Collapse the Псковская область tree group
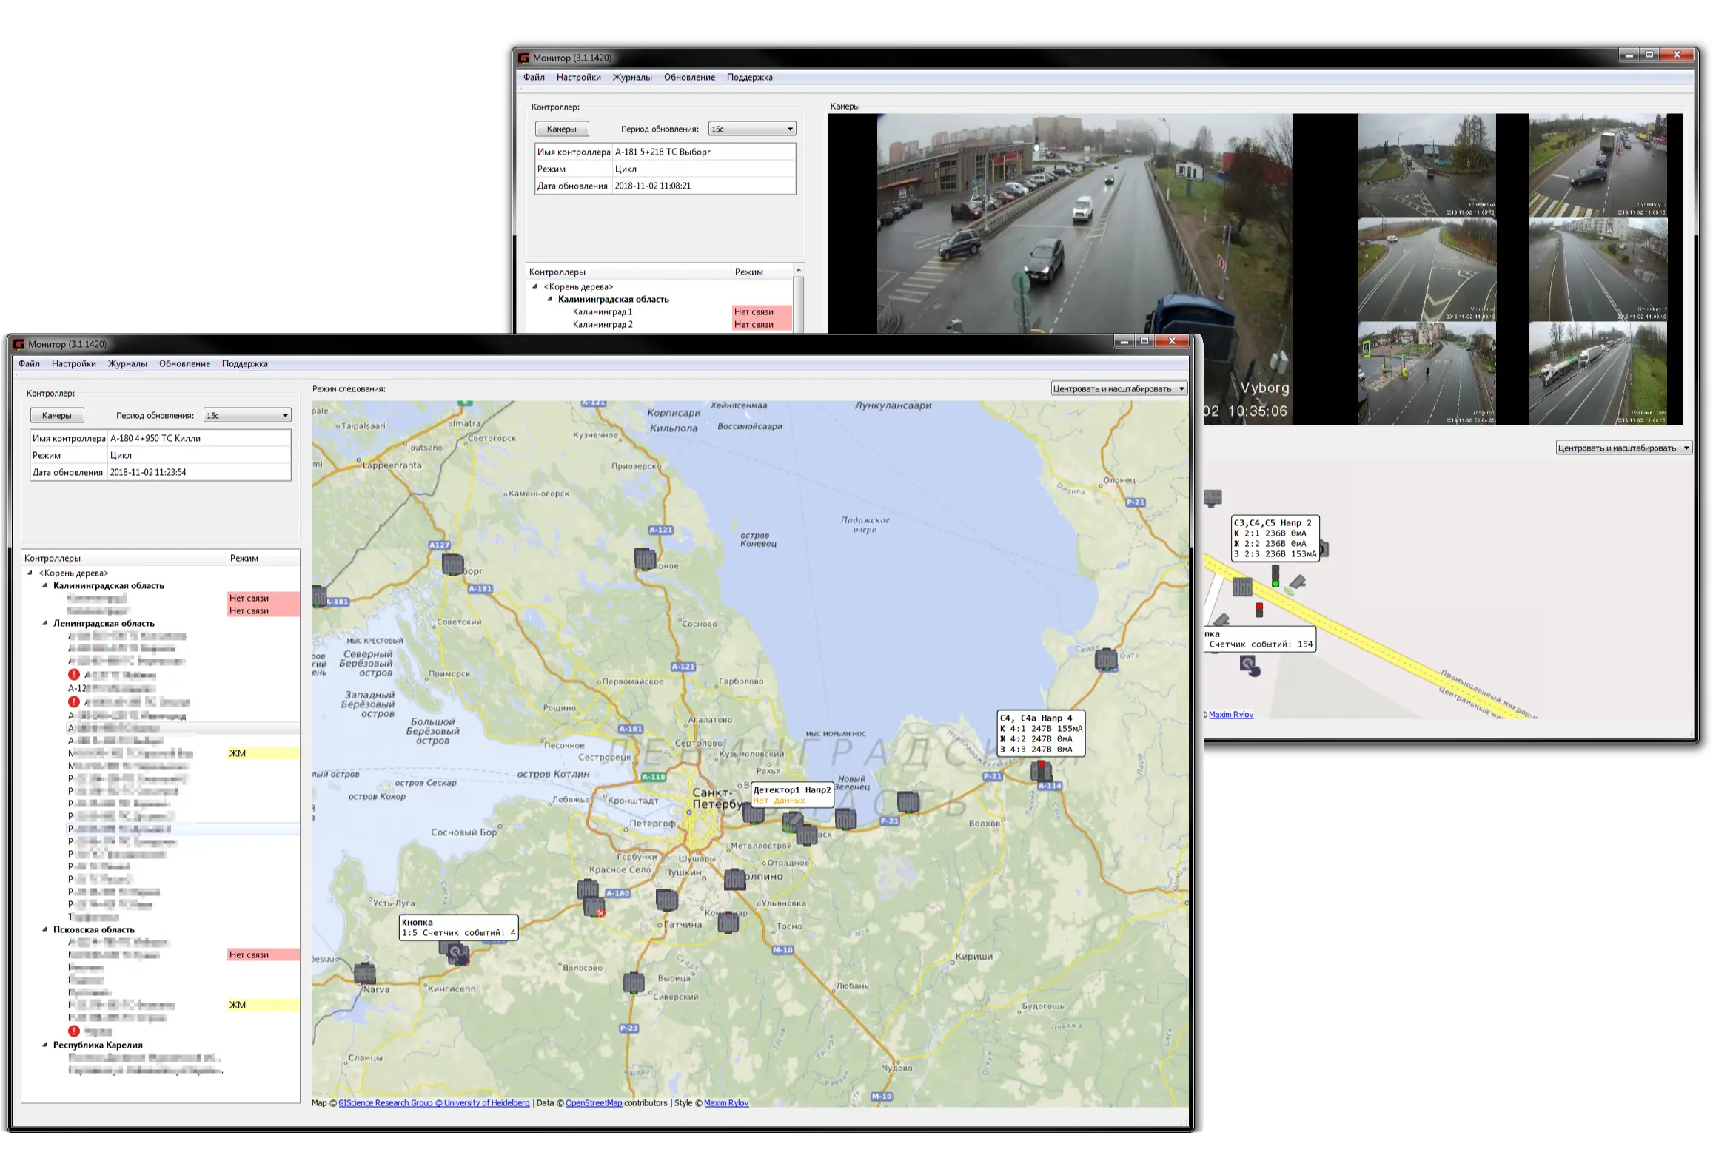1713x1172 pixels. click(44, 929)
